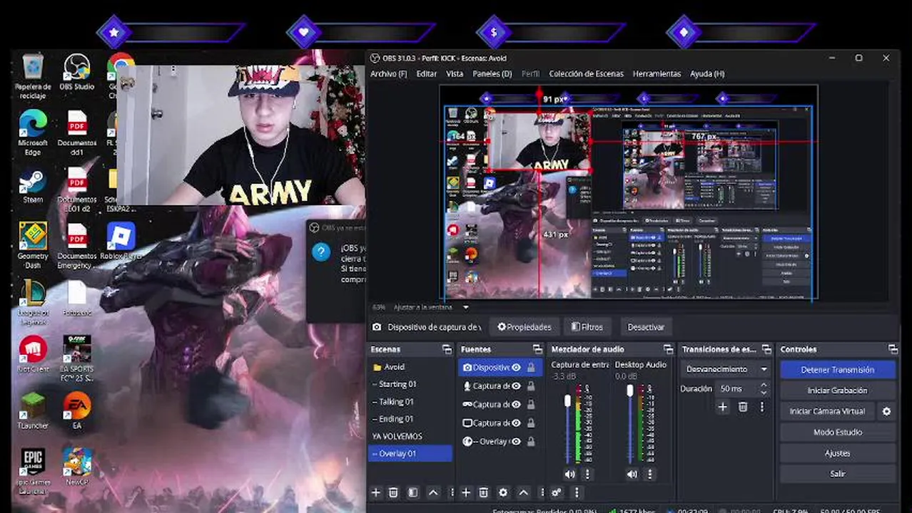Open Colección de Escenas menu
Viewport: 912px width, 513px height.
click(586, 73)
